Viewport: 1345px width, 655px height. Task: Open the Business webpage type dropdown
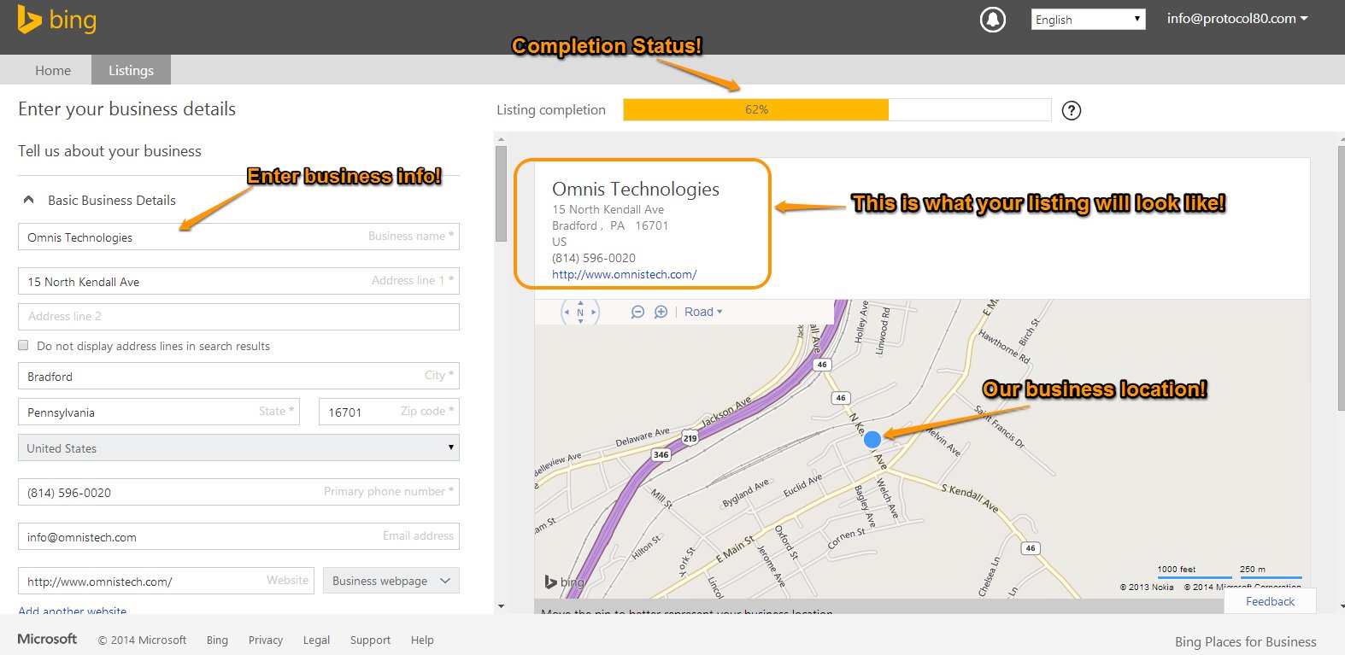391,581
